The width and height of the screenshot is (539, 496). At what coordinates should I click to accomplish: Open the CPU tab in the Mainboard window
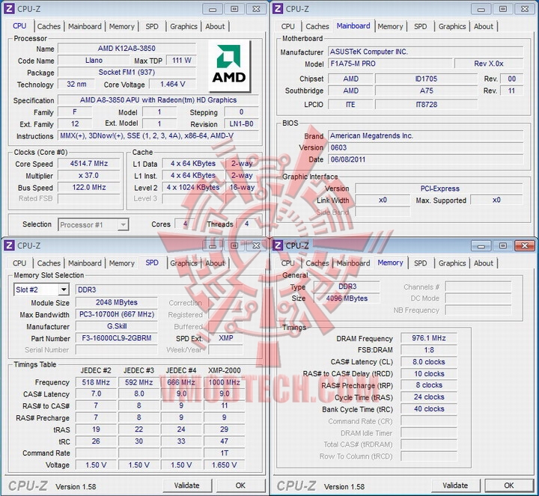(x=287, y=26)
